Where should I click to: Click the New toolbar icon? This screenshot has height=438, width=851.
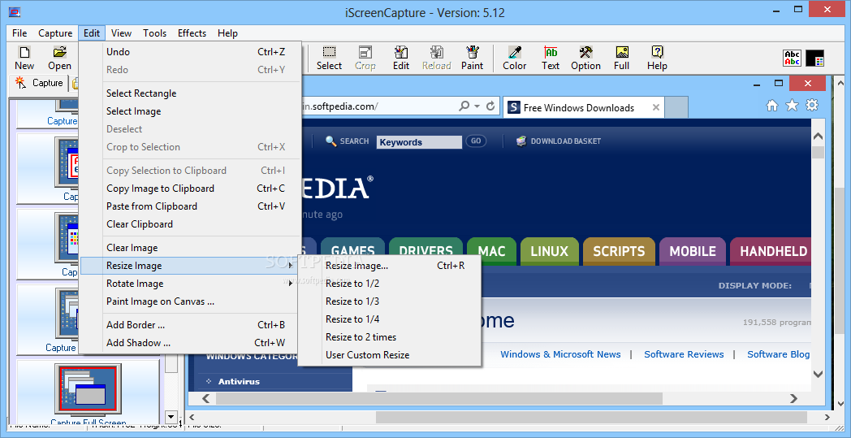pyautogui.click(x=24, y=59)
